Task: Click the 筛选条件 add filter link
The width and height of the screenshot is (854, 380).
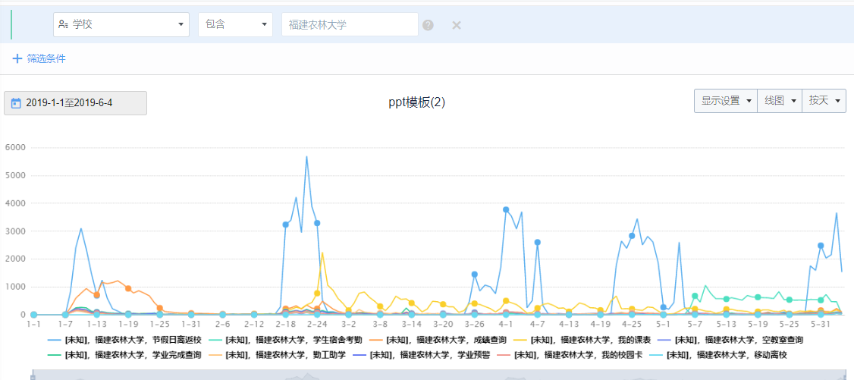Action: click(x=46, y=58)
